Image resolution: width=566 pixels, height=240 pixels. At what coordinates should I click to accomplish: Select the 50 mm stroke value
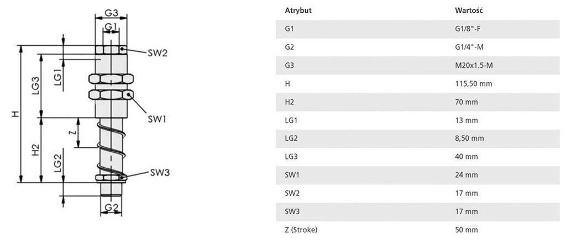465,230
